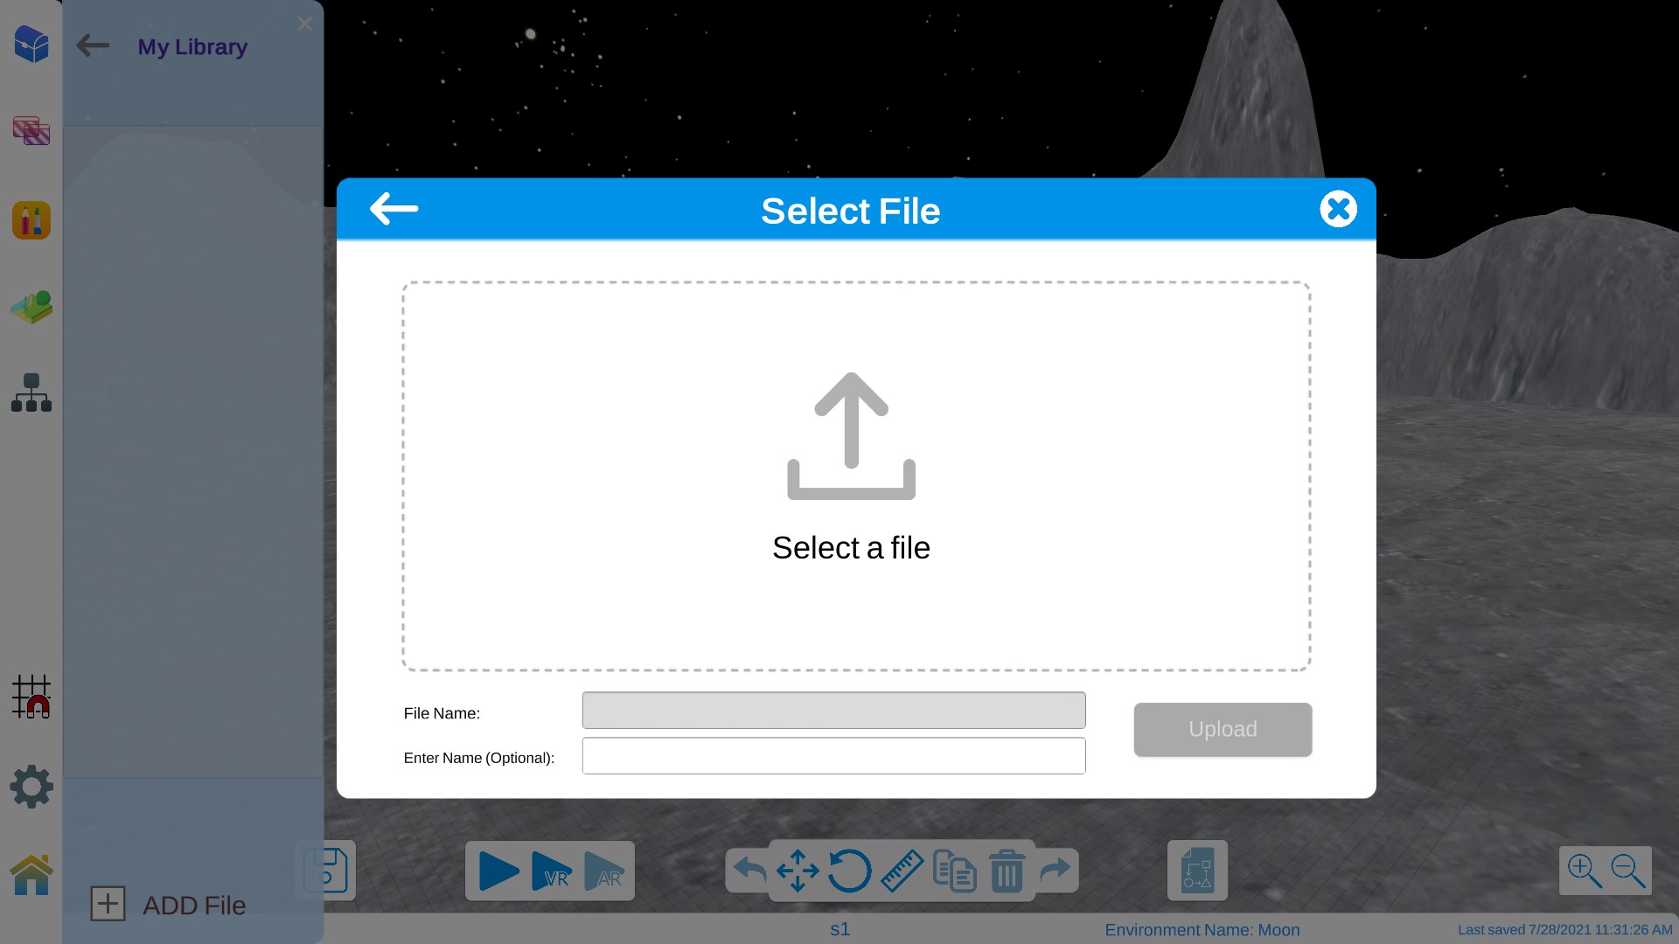Click ADD File button

point(169,905)
